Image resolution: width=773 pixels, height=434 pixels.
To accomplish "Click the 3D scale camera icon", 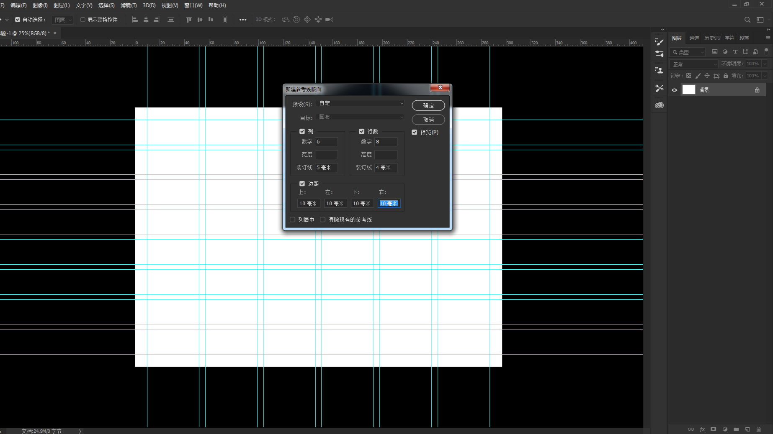I will (x=329, y=20).
